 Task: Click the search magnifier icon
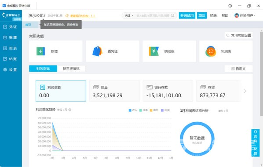point(172,15)
